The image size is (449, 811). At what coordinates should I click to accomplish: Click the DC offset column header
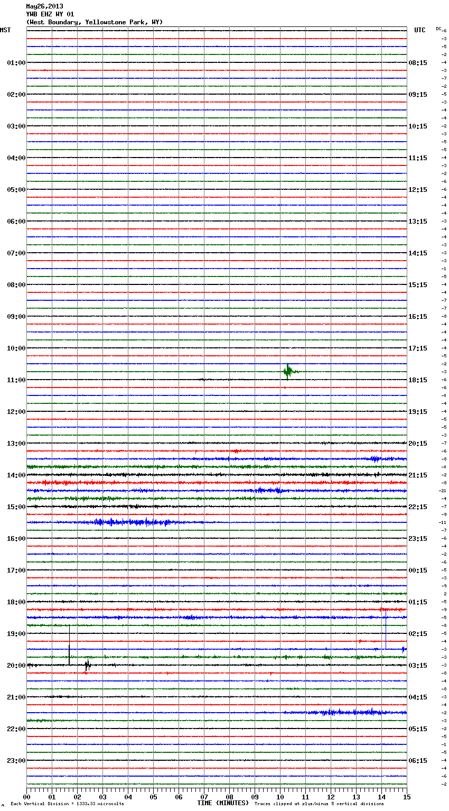(x=438, y=29)
